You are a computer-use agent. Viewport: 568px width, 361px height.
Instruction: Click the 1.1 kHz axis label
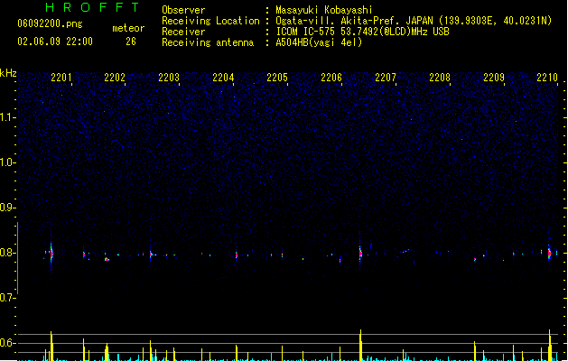click(x=7, y=117)
